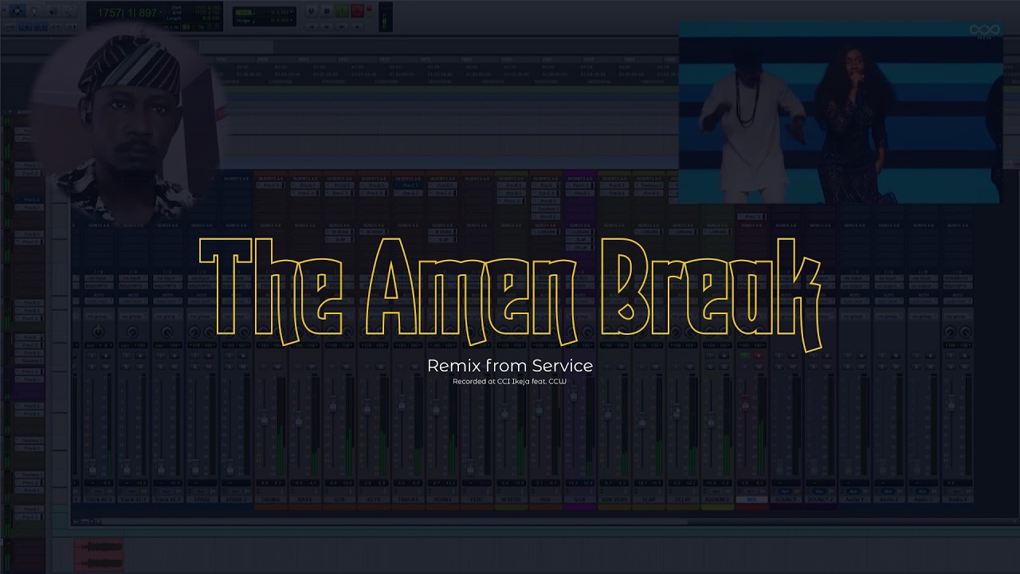Start playback with the green Play button
The width and height of the screenshot is (1020, 574).
pos(341,10)
